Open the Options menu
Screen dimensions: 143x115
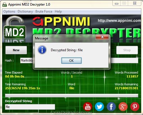pos(9,11)
